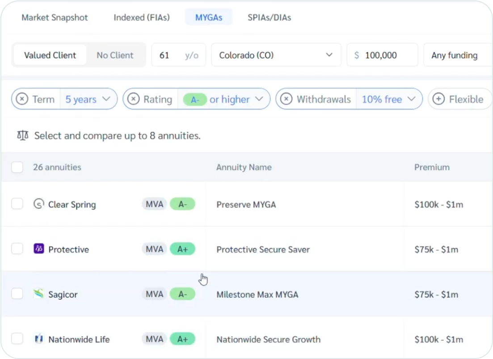The width and height of the screenshot is (493, 359).
Task: Click the $100k - $1m premium for Nationwide Secure Growth
Action: [438, 339]
